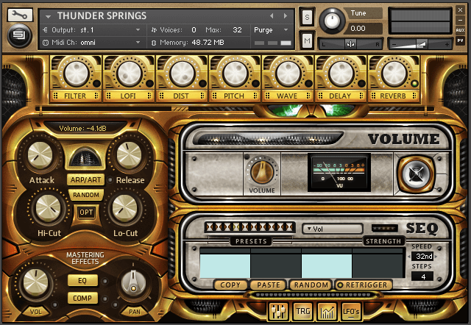This screenshot has height=325, width=471.
Task: Click the stereo pan slider in header
Action: point(351,44)
